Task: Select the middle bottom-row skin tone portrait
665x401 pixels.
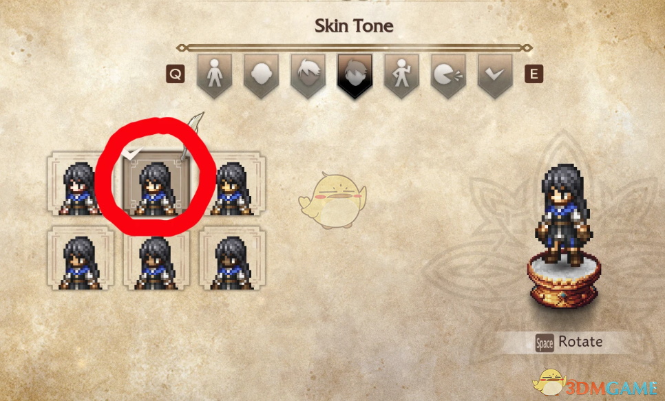Action: tap(156, 258)
